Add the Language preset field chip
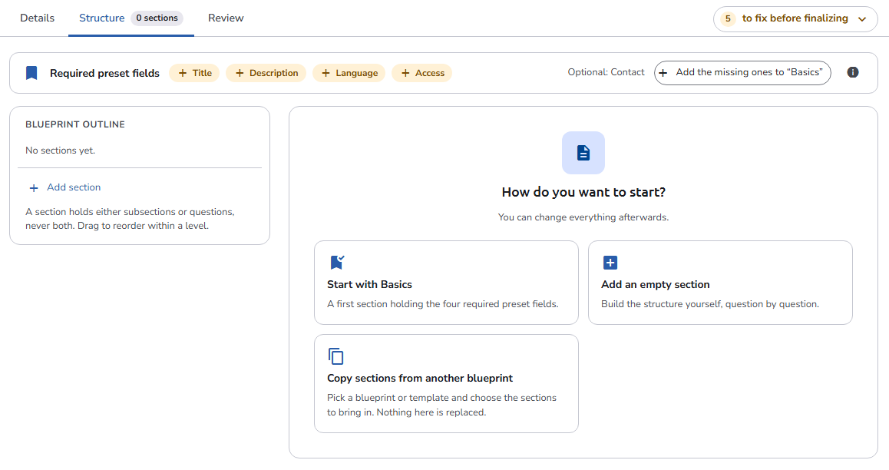 tap(349, 73)
